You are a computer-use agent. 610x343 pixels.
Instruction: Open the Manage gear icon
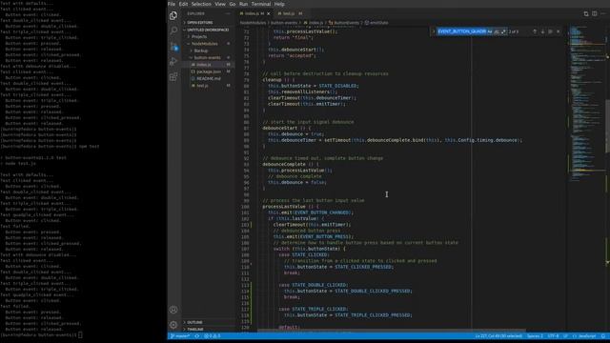click(x=173, y=325)
